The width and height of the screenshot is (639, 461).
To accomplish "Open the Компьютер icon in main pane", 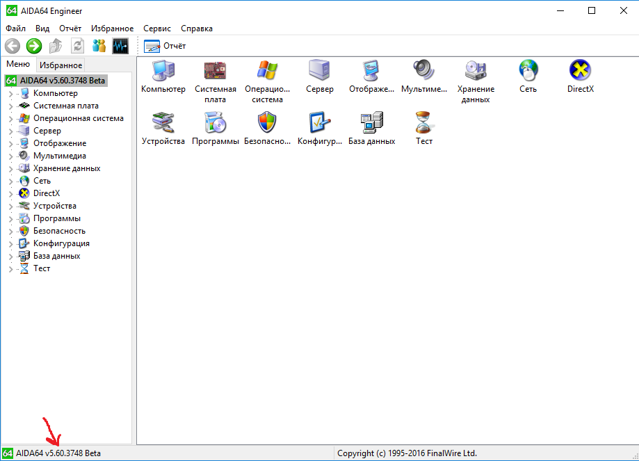I will (x=163, y=76).
